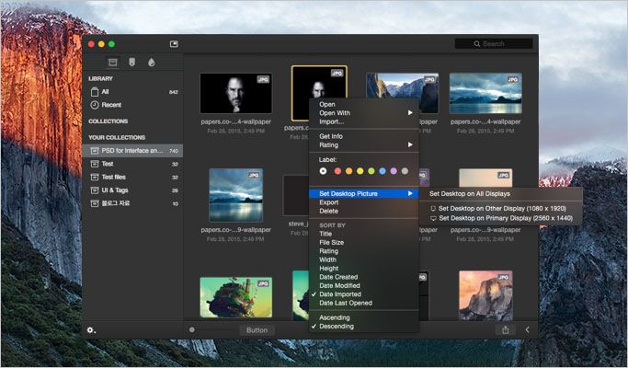Screen dimensions: 628x368
Task: Toggle Date Imported sort option
Action: click(340, 294)
